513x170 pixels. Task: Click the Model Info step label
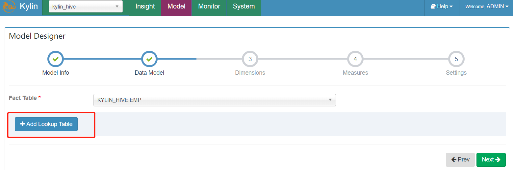tap(56, 73)
